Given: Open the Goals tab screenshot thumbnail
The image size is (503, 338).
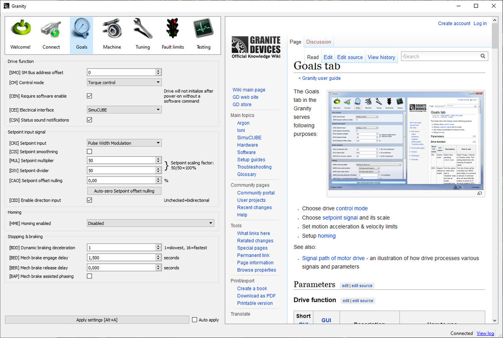Looking at the screenshot, I should click(x=406, y=140).
